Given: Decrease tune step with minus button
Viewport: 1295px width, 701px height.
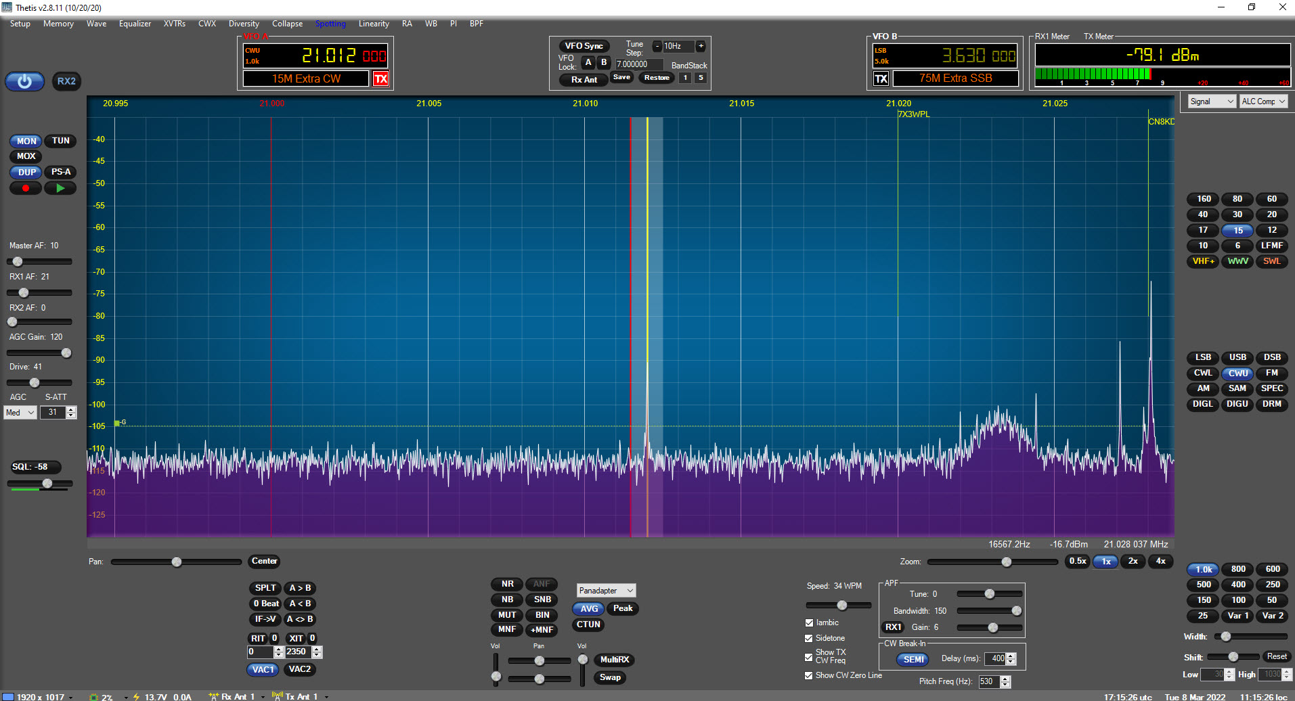Looking at the screenshot, I should point(657,46).
